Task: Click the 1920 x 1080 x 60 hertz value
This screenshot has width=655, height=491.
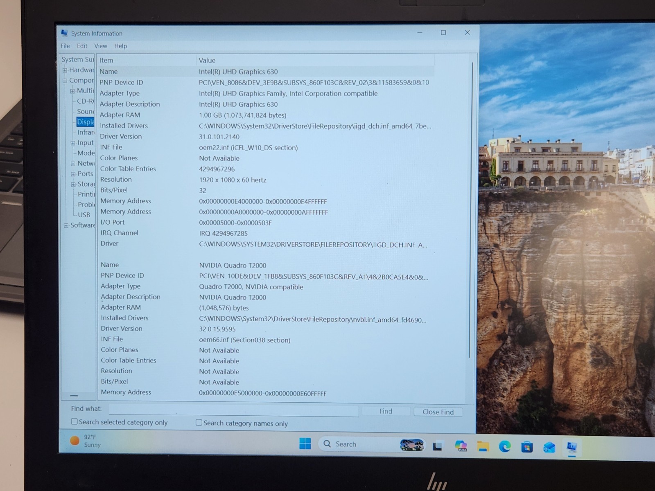Action: pyautogui.click(x=233, y=180)
